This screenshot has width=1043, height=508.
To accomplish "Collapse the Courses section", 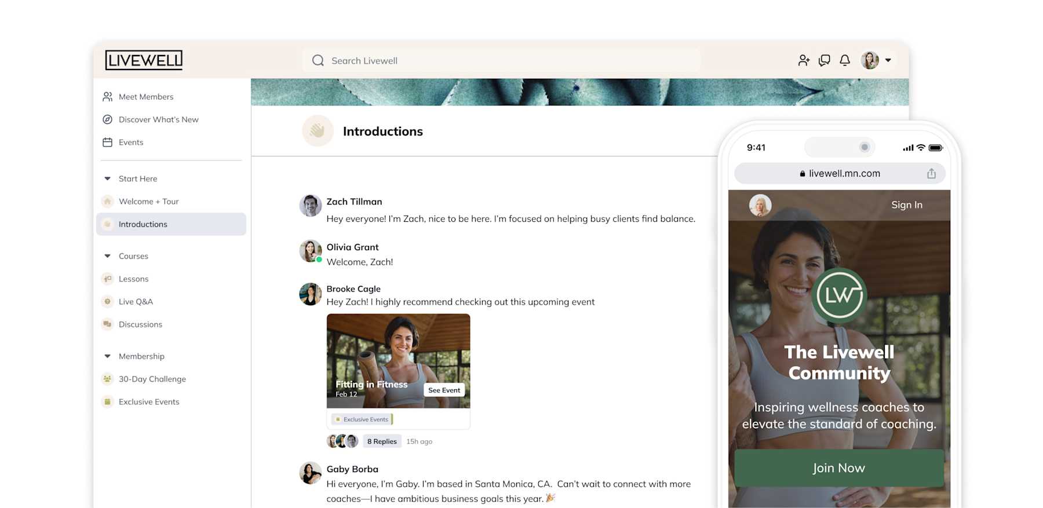I will tap(107, 256).
